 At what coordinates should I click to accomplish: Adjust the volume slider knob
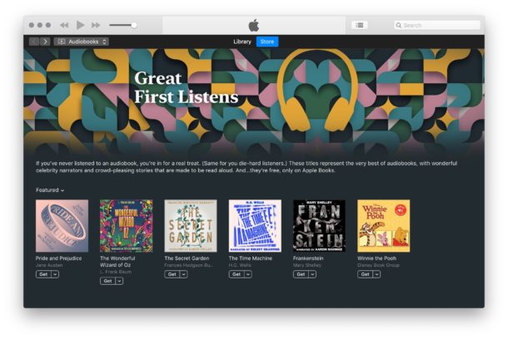[134, 25]
